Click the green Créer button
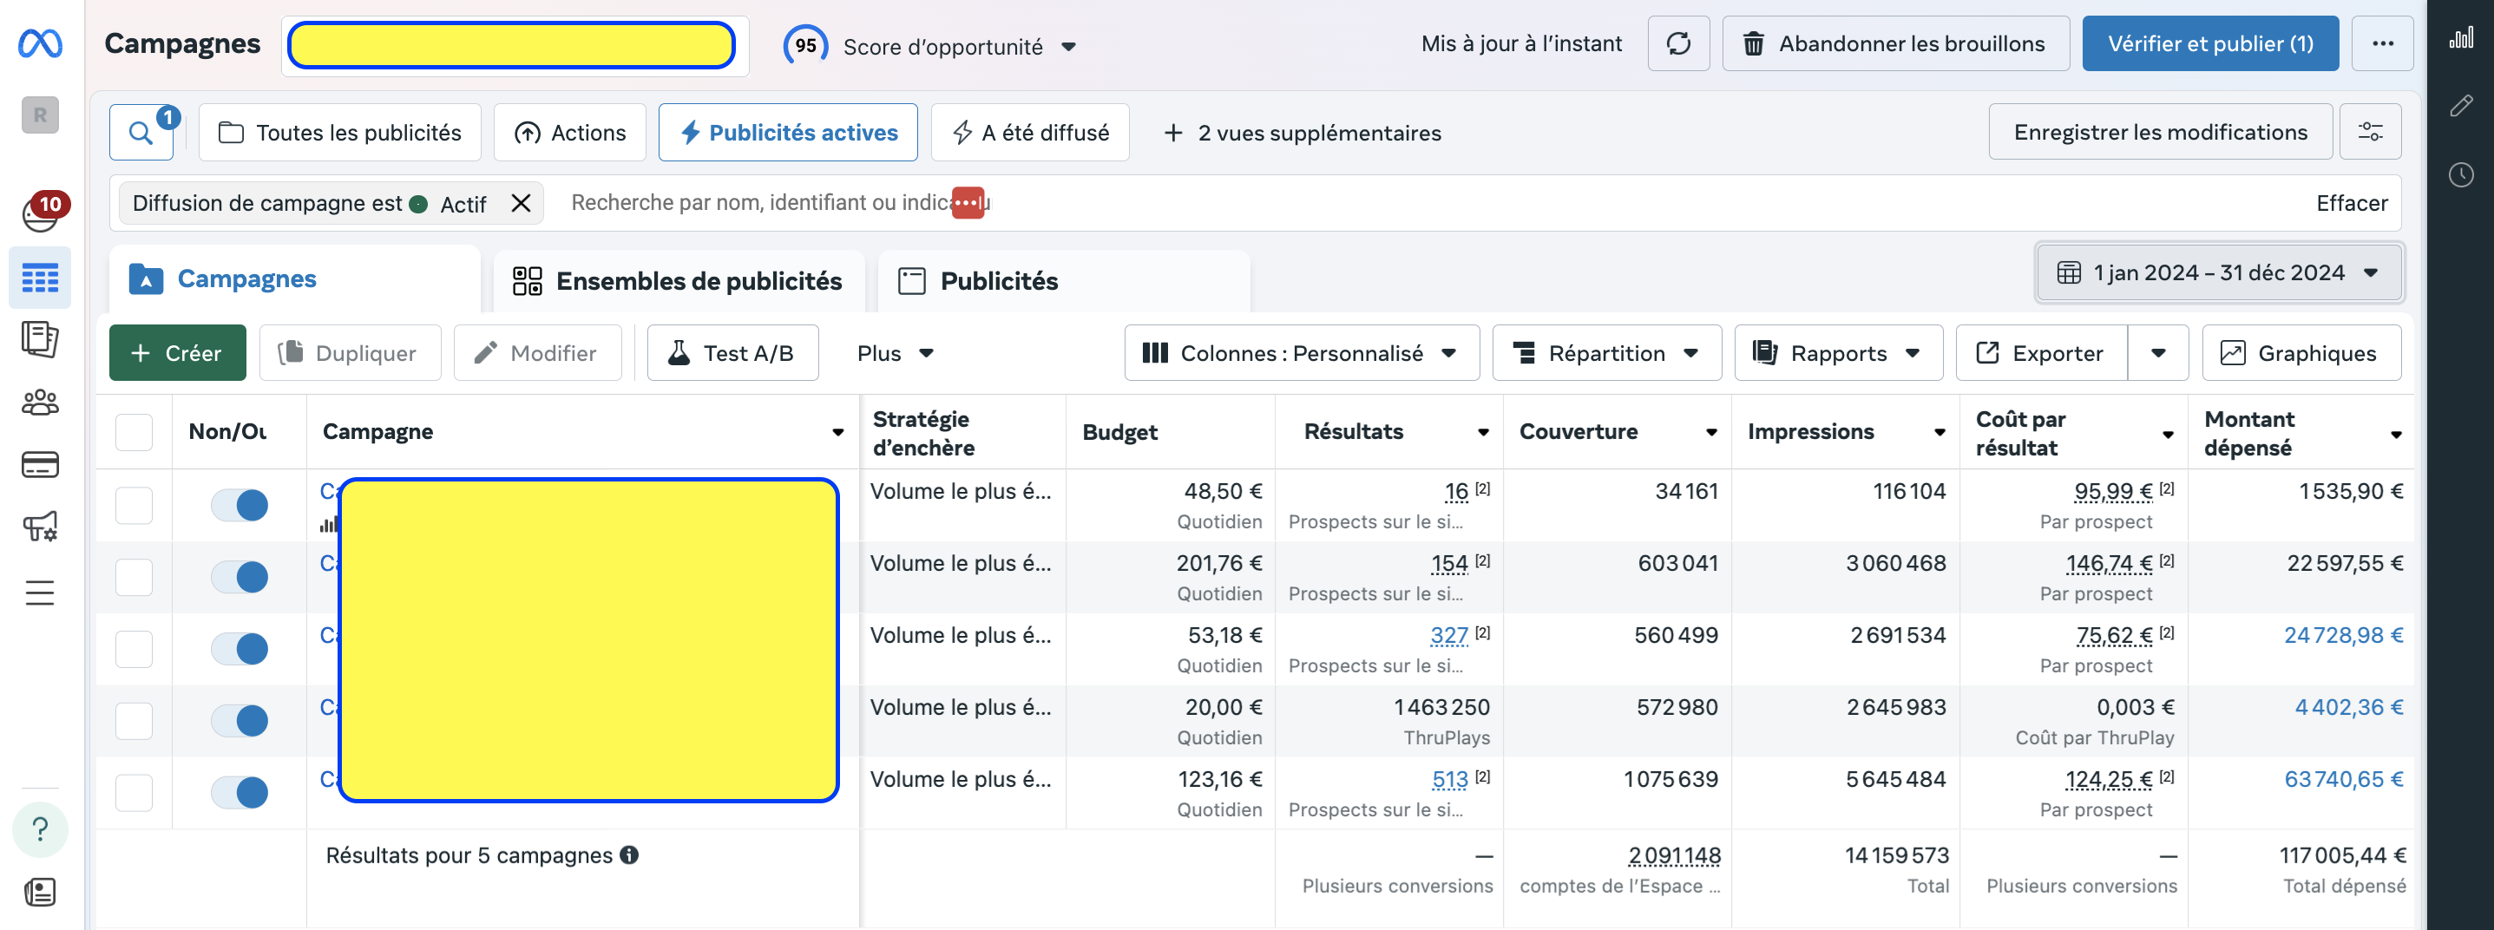 click(x=177, y=353)
